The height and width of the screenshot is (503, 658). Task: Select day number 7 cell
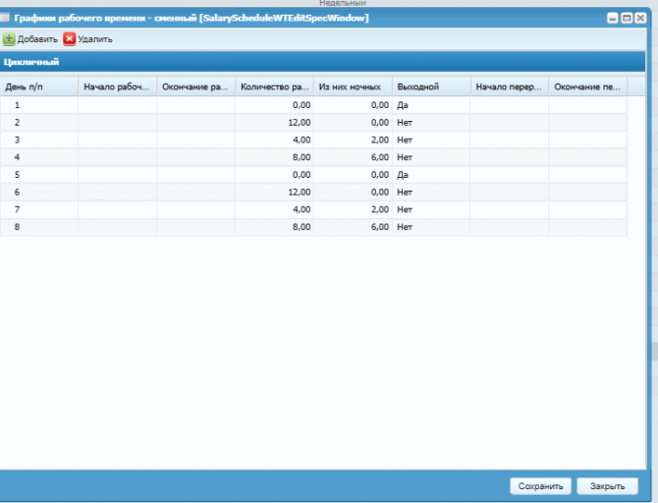click(39, 209)
